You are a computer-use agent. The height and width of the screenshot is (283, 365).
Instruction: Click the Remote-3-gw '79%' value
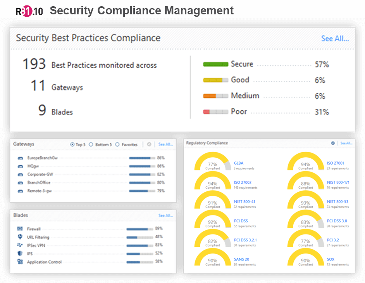click(x=161, y=191)
